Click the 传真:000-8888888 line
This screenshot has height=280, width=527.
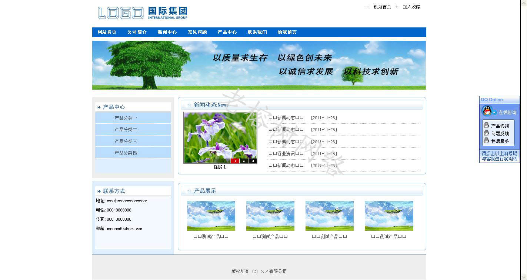pyautogui.click(x=113, y=219)
